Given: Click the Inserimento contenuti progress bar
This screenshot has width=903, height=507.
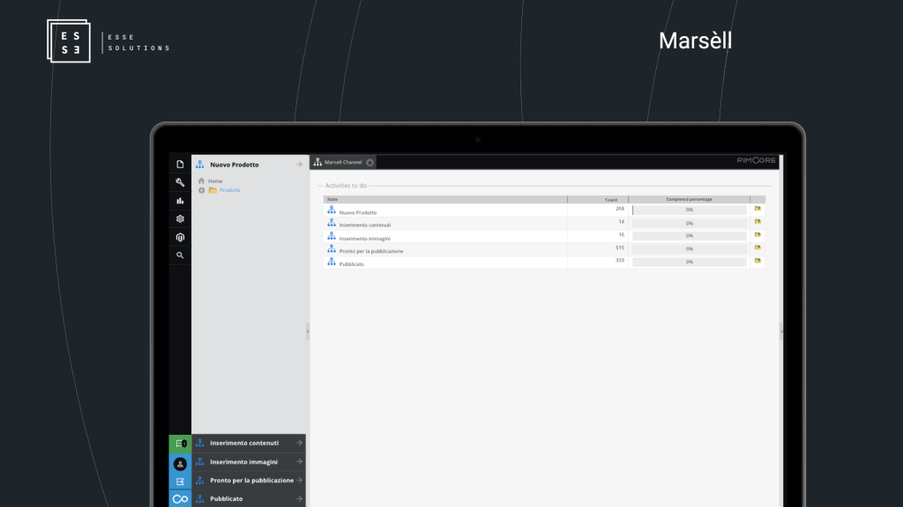Looking at the screenshot, I should [690, 223].
